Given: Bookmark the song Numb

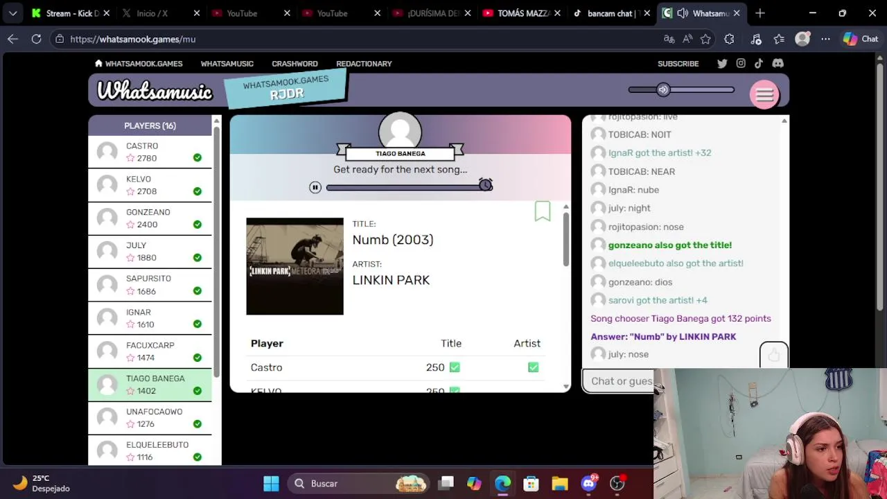Looking at the screenshot, I should [543, 211].
